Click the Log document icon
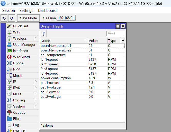The width and height of the screenshot is (171, 132). click(x=9, y=125)
